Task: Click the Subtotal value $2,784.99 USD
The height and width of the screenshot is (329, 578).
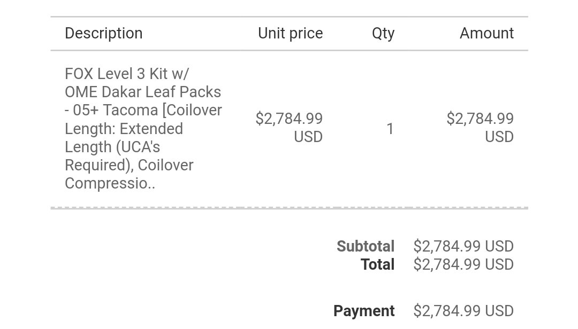Action: tap(463, 246)
